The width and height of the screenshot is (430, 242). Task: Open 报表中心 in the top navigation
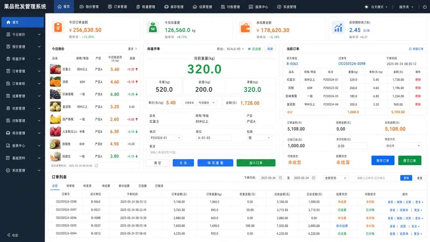[x=259, y=7]
